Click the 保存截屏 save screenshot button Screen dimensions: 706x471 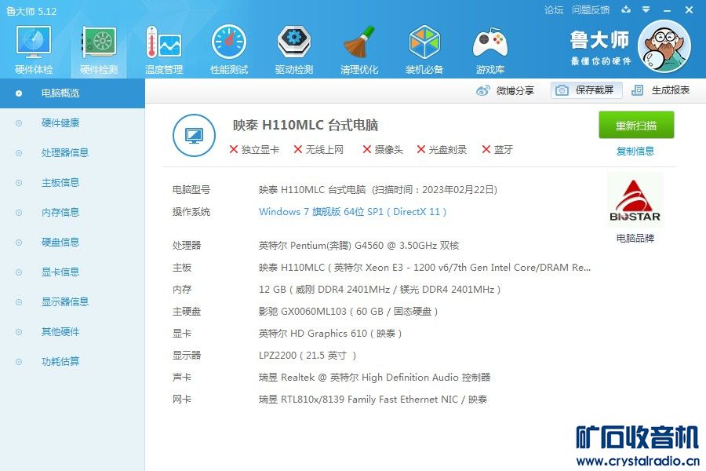(x=586, y=90)
